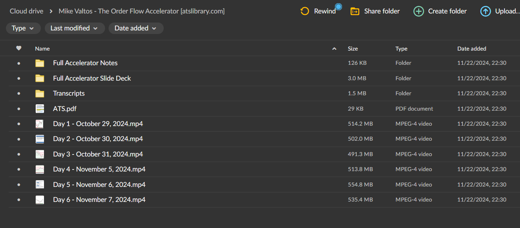This screenshot has height=228, width=520.
Task: Click the video thumbnail icon for Day 1
Action: [x=40, y=124]
